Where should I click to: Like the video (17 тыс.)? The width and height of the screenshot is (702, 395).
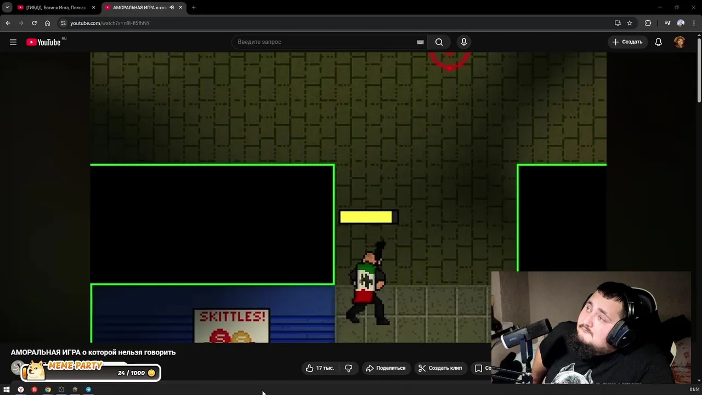[x=320, y=368]
